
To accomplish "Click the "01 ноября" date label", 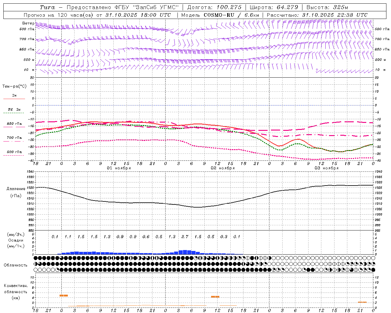I will [119, 168].
